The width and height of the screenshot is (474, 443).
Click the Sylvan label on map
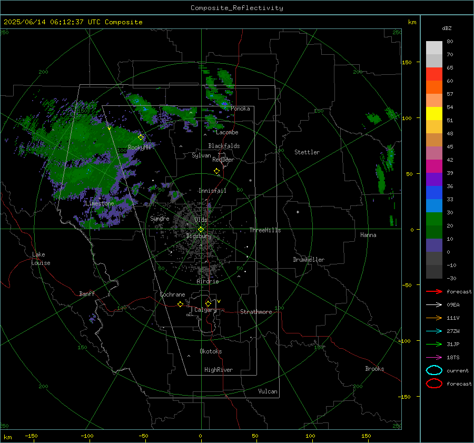[201, 155]
